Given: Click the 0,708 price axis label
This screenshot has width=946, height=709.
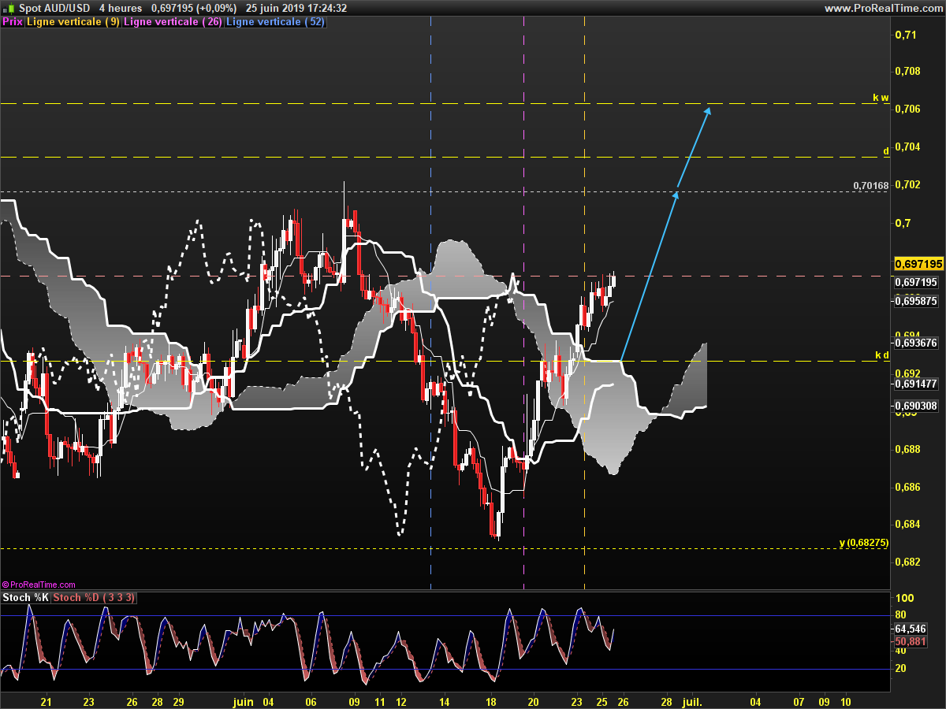Looking at the screenshot, I should [x=909, y=71].
